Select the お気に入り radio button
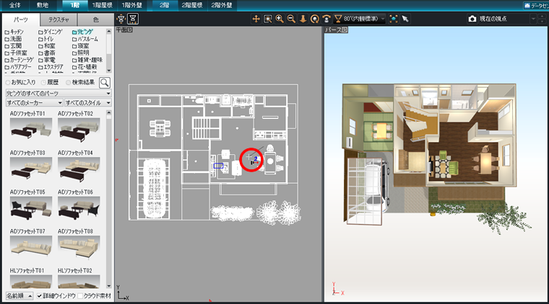This screenshot has height=304, width=549. tap(8, 83)
